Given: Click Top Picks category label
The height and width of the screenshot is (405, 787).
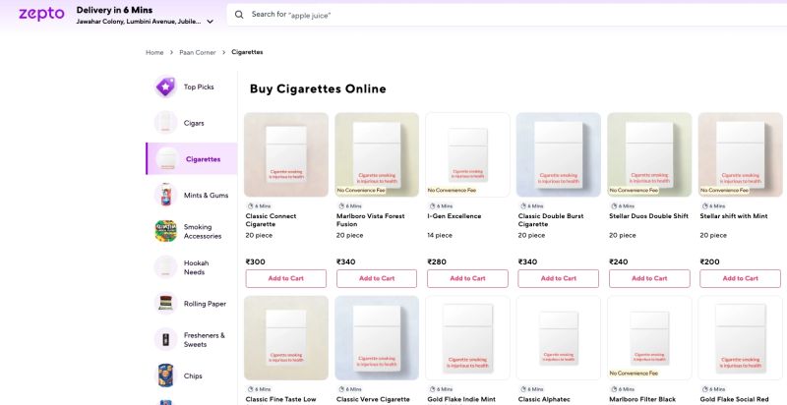Looking at the screenshot, I should [199, 87].
